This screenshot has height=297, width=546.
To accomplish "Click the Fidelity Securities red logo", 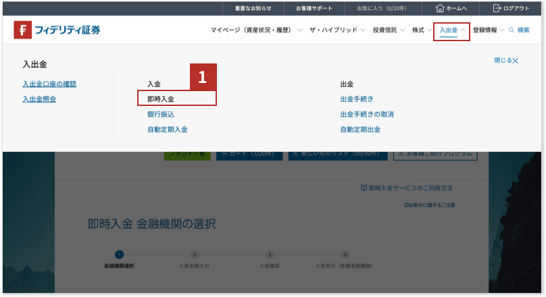I will click(x=22, y=30).
